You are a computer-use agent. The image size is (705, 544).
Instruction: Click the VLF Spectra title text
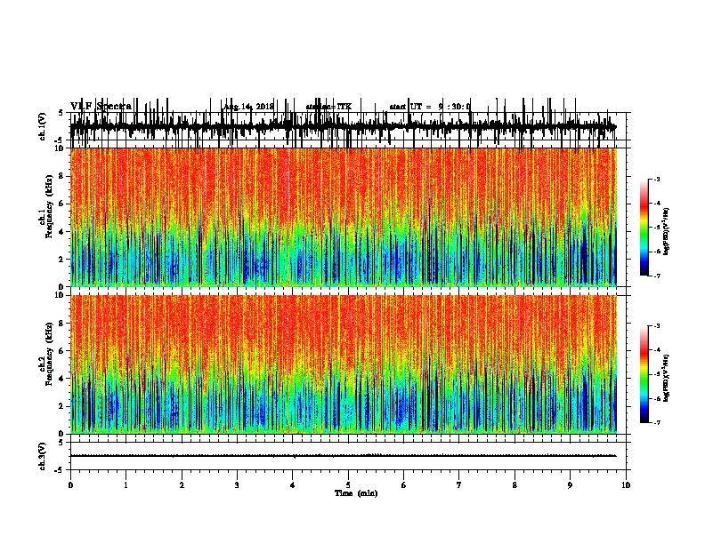(101, 107)
